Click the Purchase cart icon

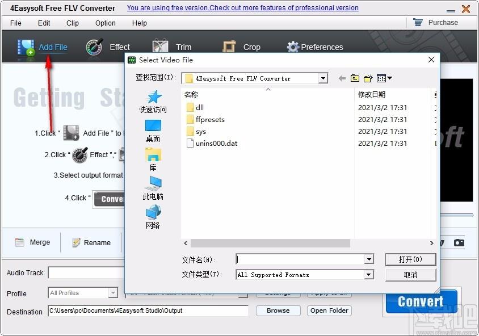[x=418, y=22]
